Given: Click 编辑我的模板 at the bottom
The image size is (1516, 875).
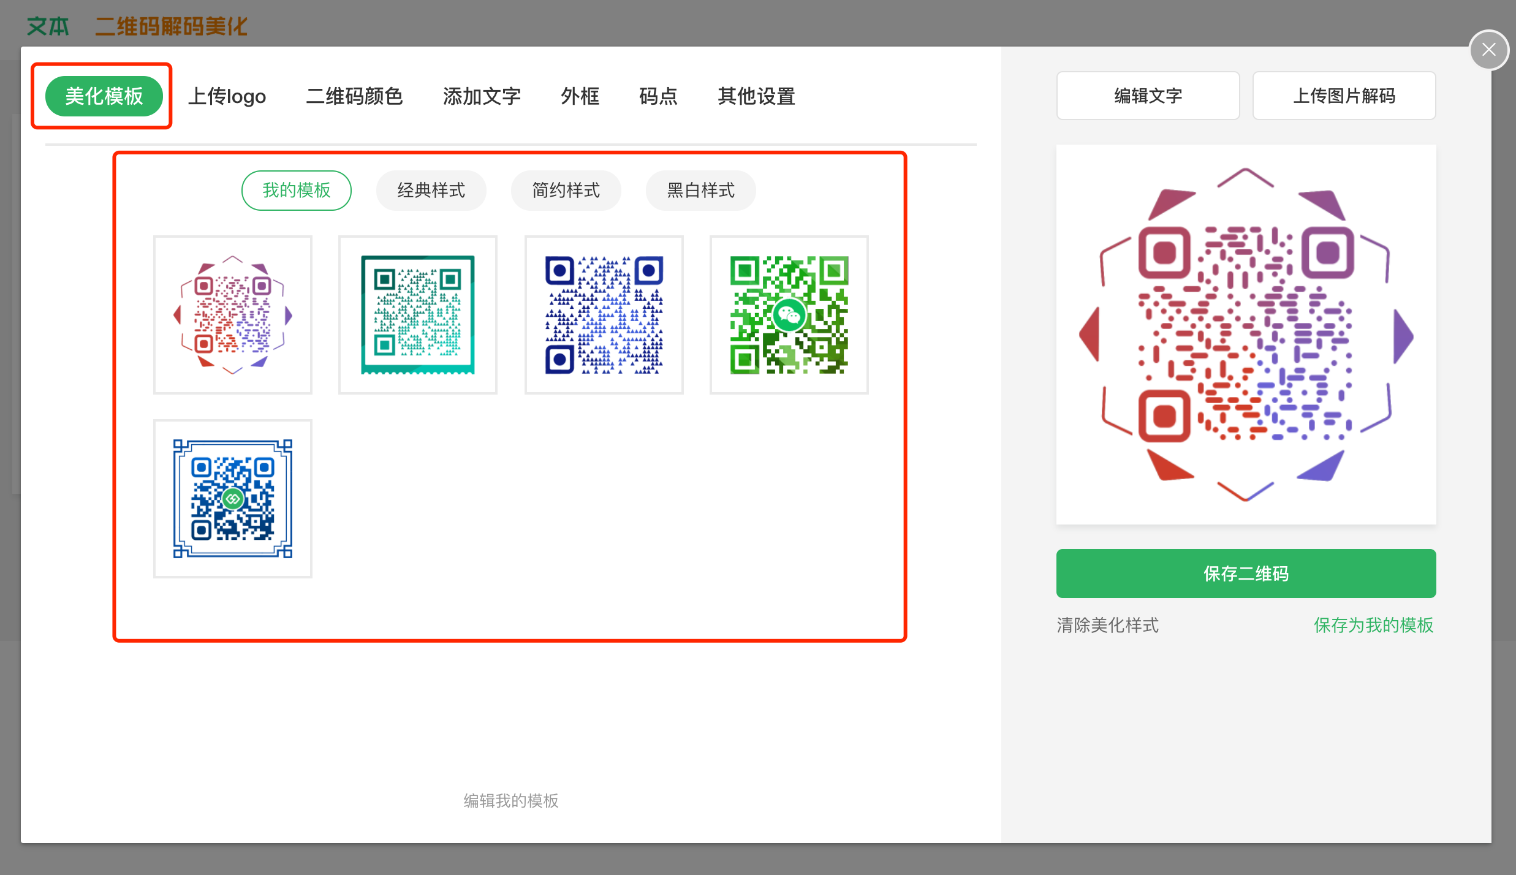Looking at the screenshot, I should click(511, 801).
